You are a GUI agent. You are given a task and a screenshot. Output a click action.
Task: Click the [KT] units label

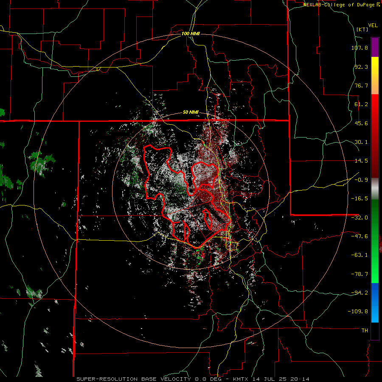point(362,29)
